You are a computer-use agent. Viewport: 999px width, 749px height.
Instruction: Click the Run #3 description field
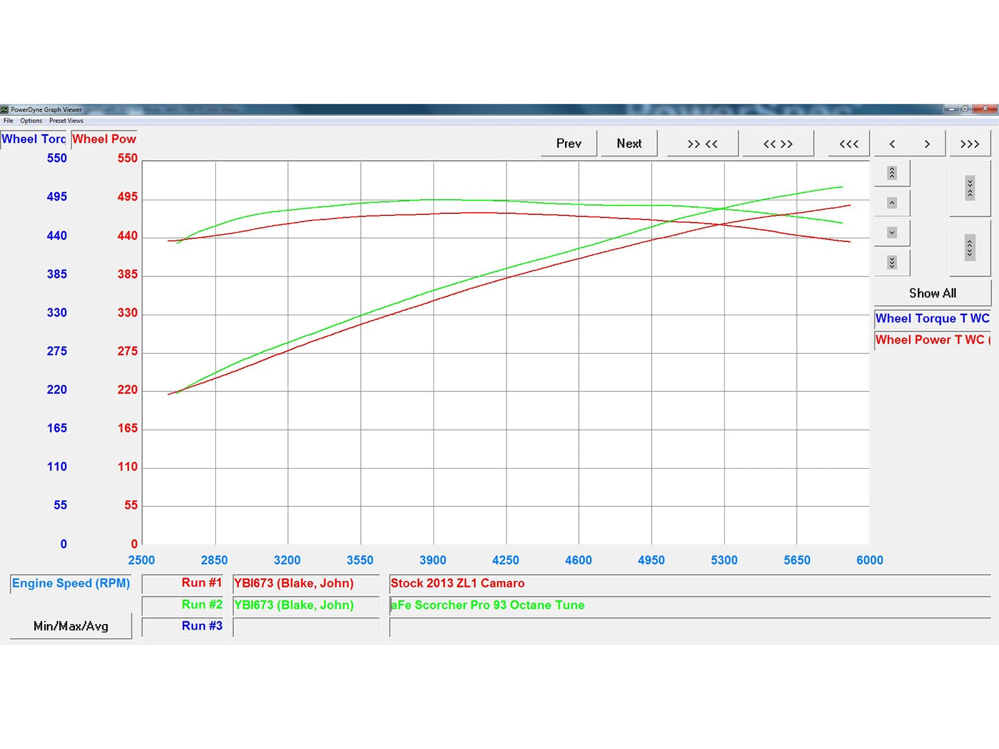click(x=689, y=627)
